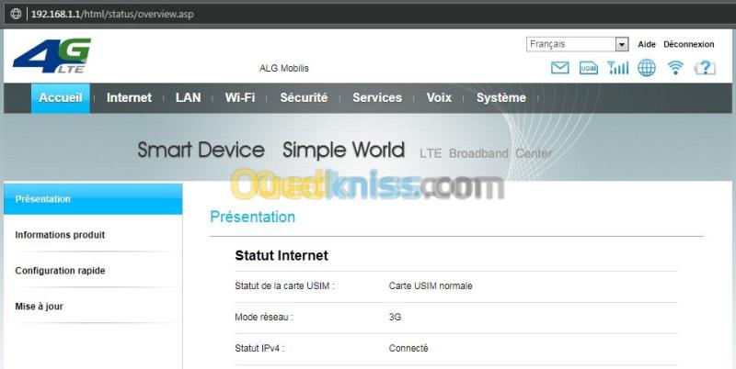Open the SMS envelope icon
736x369 pixels.
(559, 68)
